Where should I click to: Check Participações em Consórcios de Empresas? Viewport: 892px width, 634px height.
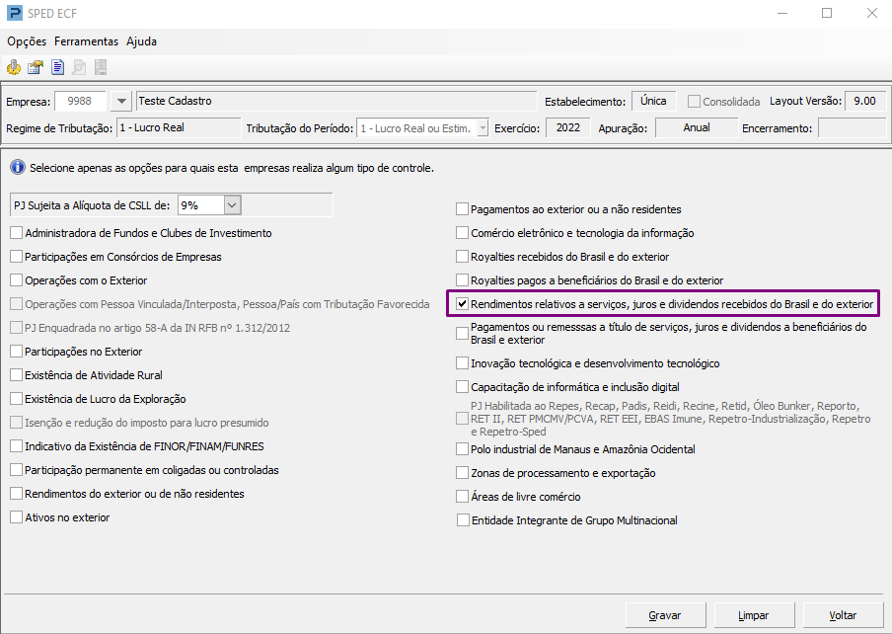[16, 257]
